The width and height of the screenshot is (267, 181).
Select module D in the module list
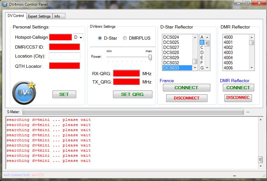202,52
